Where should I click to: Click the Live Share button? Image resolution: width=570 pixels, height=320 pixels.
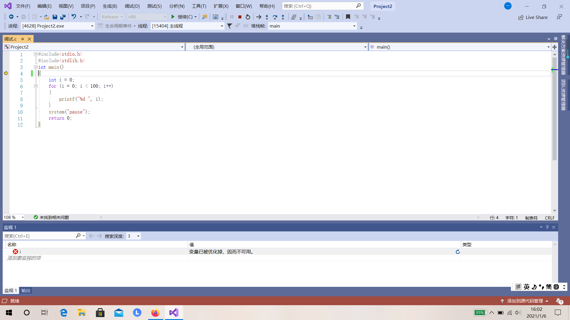pyautogui.click(x=533, y=17)
